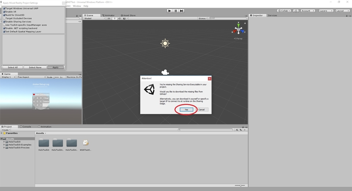
Task: Open the Window menu
Action: (77, 6)
